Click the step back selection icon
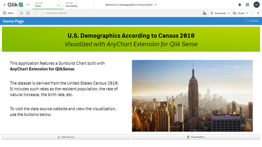 [28, 13]
